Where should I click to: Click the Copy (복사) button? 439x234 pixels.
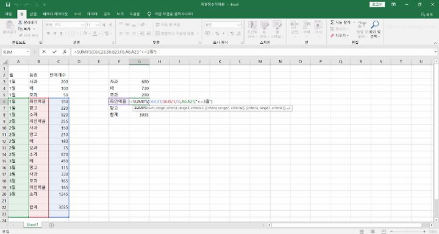25,29
